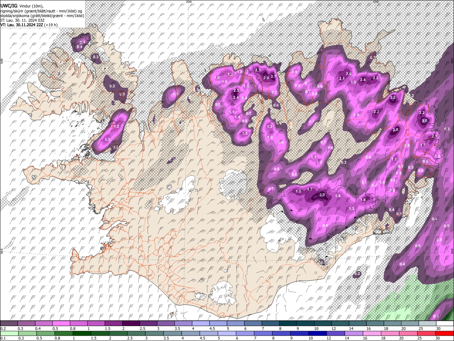Click the IT: Lau. 30. 11. 2024 03Z line

[22, 20]
